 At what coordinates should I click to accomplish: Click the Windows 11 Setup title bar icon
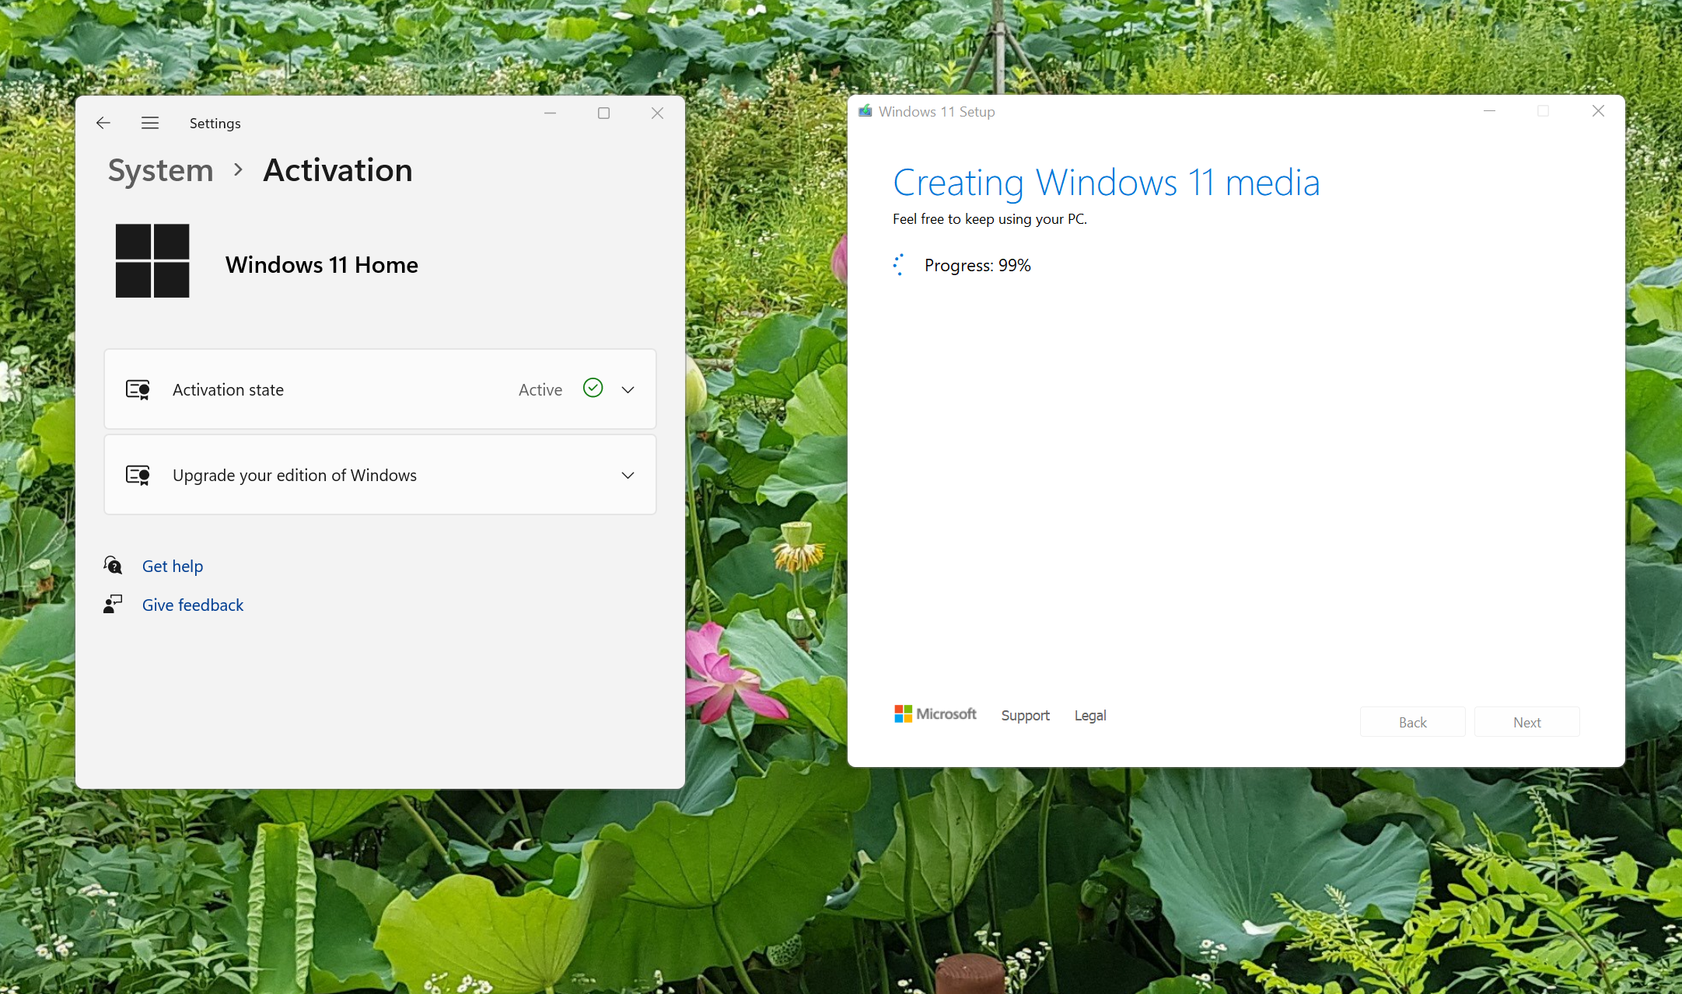coord(865,111)
